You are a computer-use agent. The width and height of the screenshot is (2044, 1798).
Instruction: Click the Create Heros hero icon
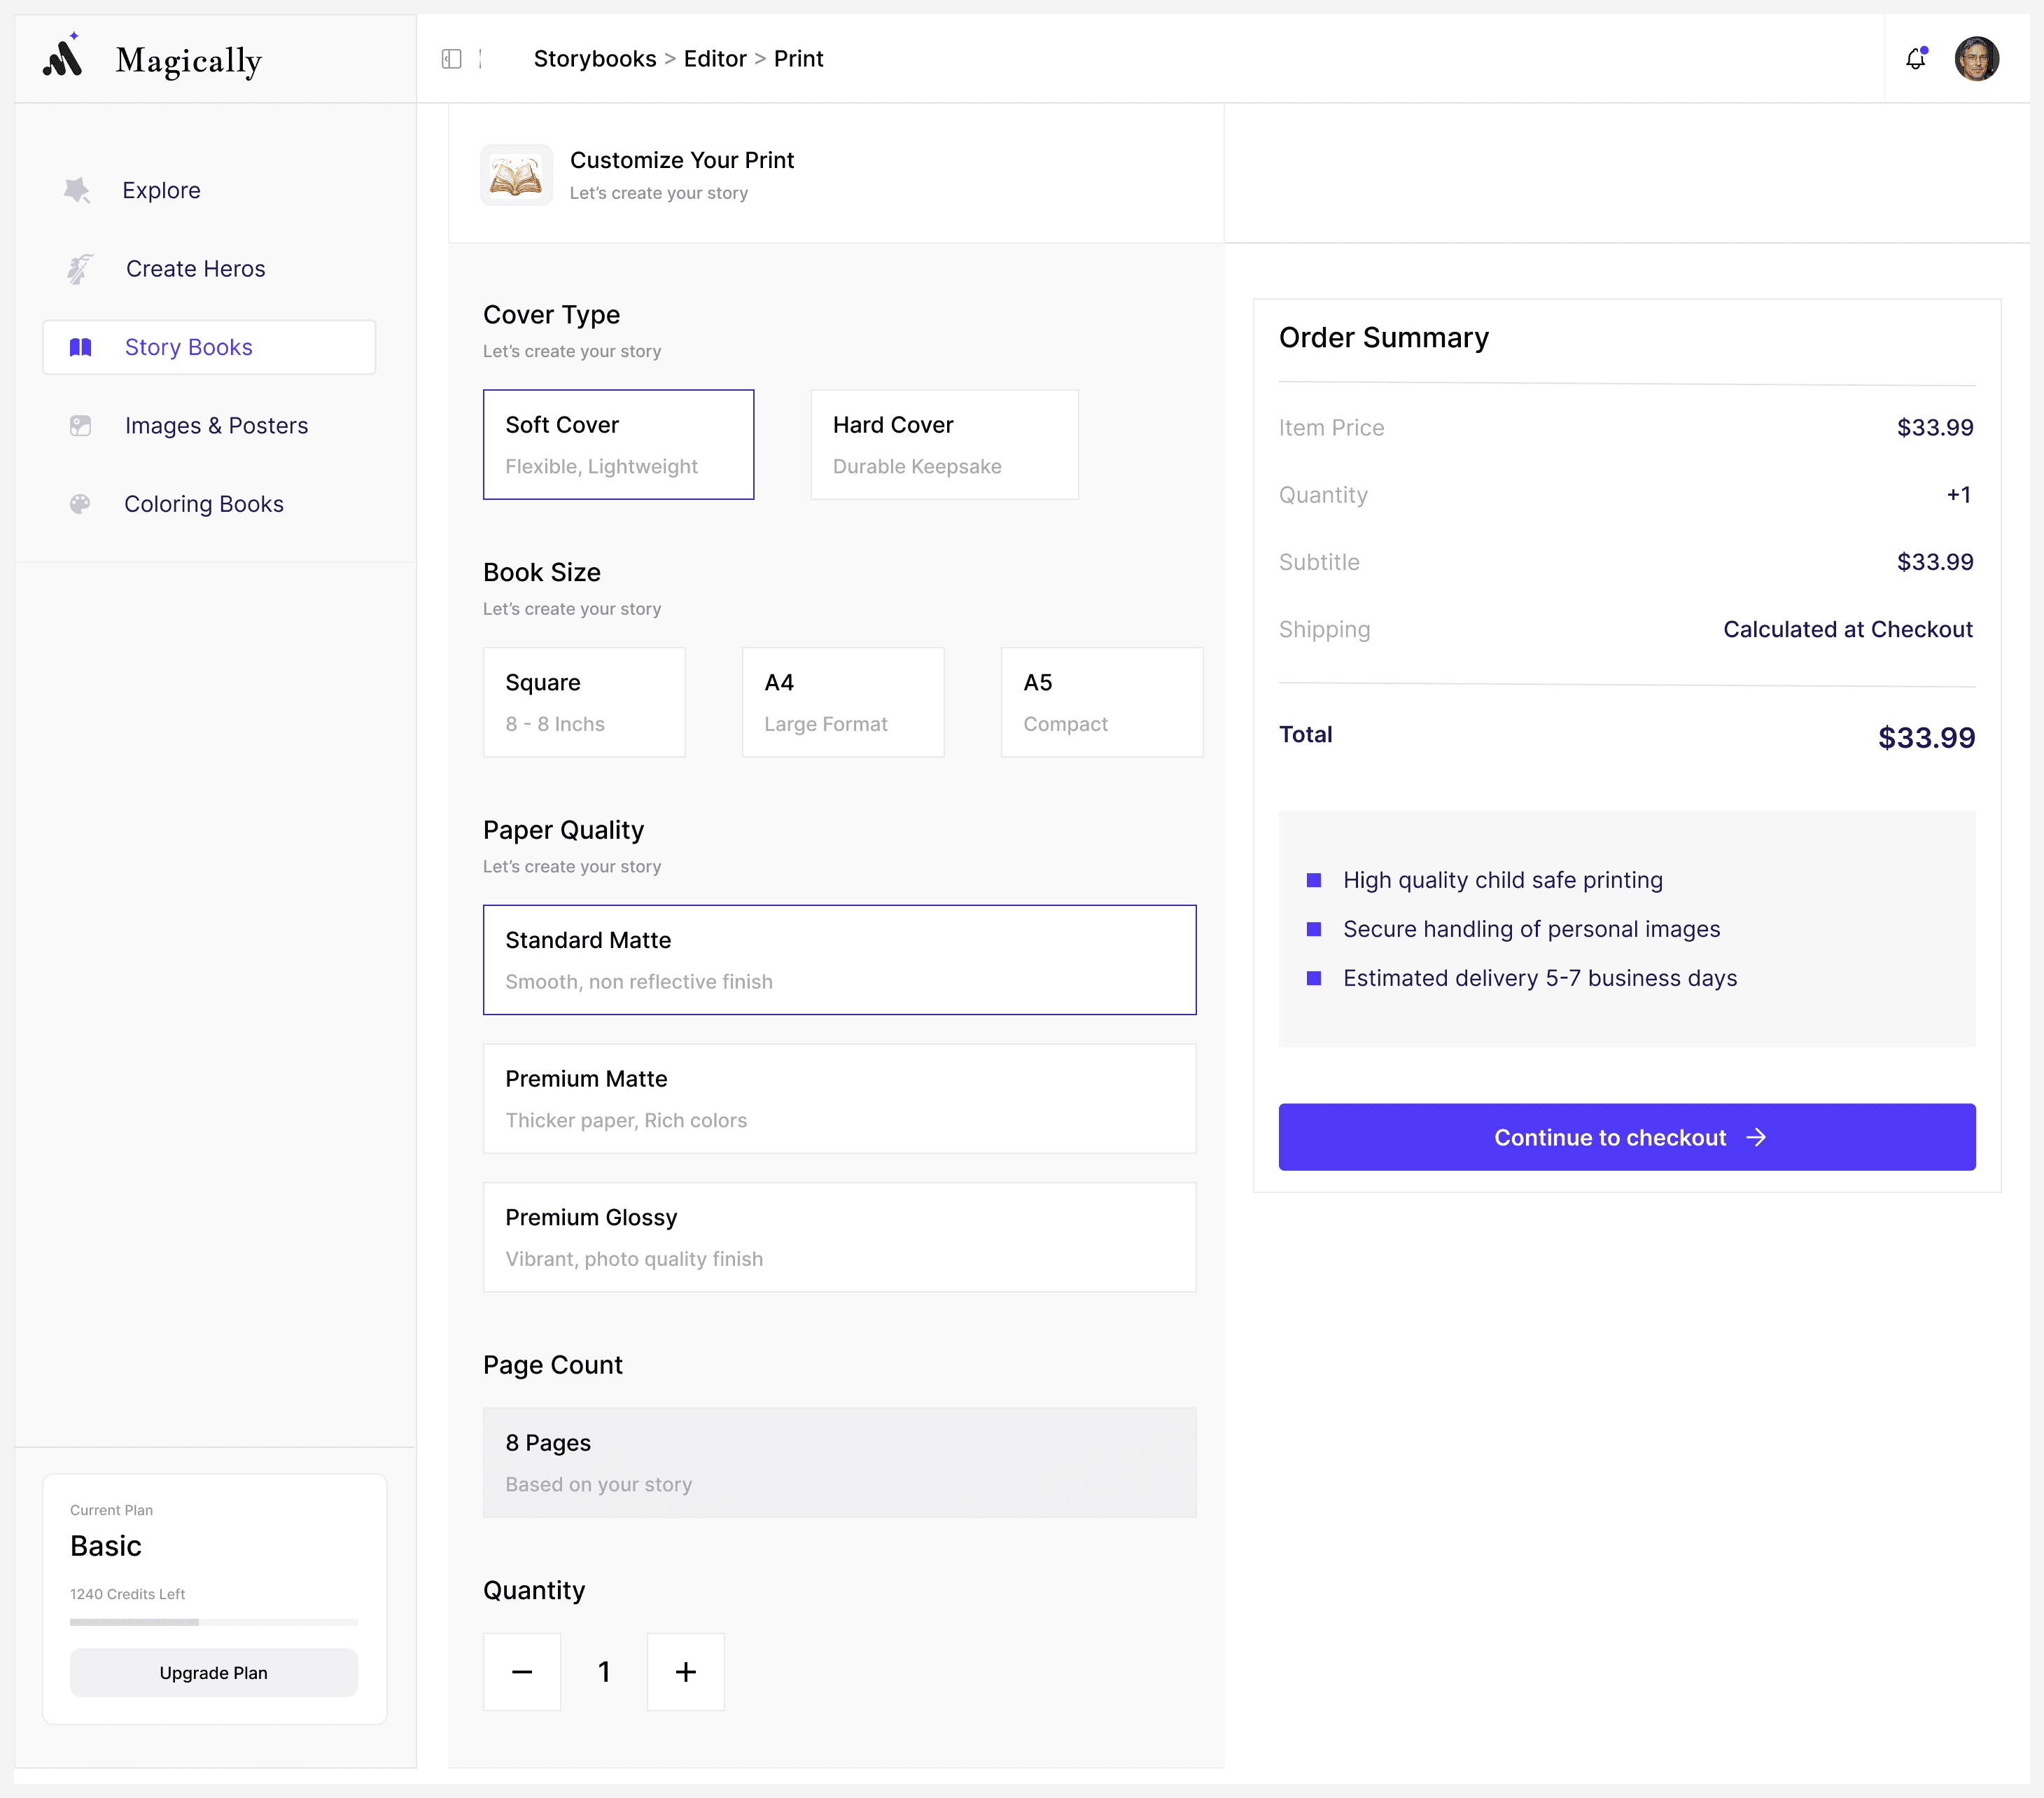(80, 268)
